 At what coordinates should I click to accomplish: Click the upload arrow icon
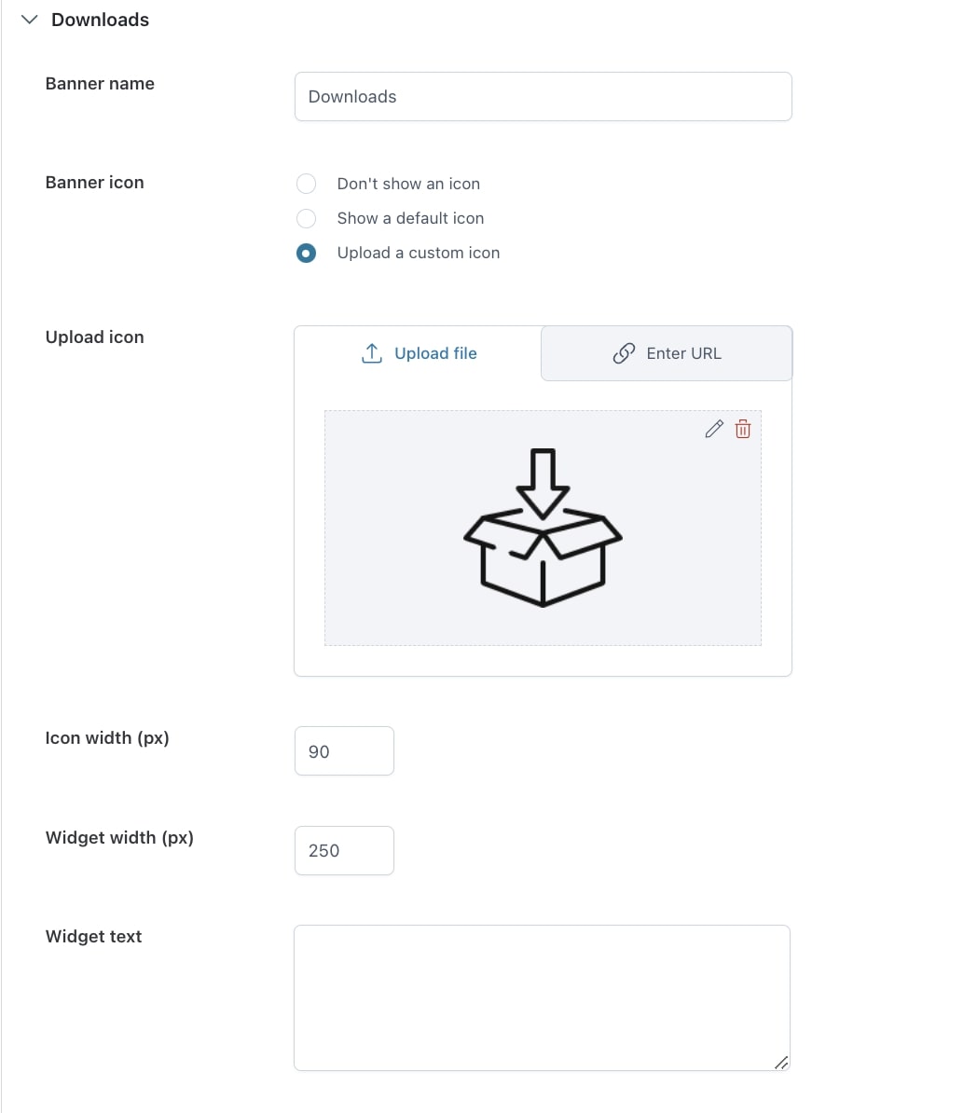coord(371,353)
